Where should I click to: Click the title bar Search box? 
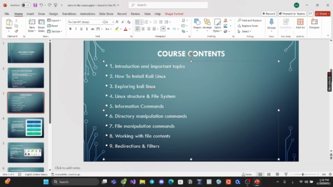(168, 5)
